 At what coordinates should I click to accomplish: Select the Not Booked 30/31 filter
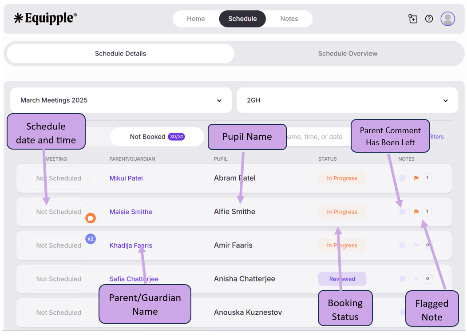157,137
